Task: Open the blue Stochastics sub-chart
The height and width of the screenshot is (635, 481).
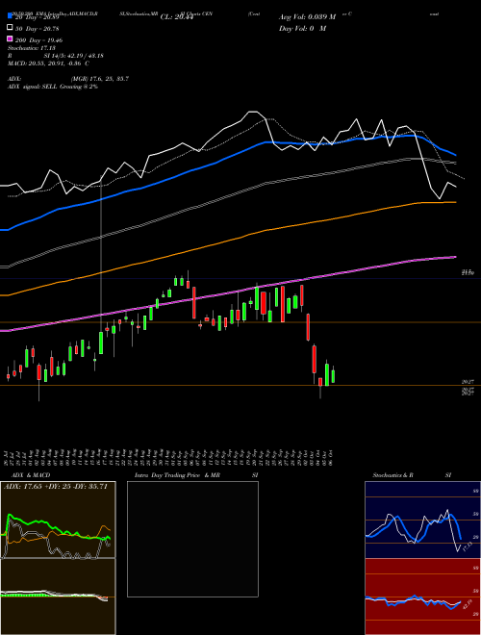Action: 422,520
